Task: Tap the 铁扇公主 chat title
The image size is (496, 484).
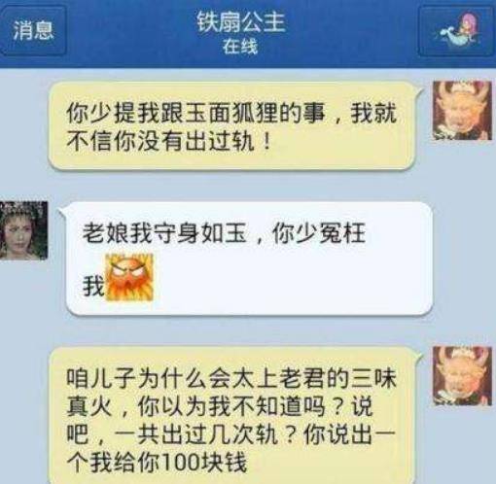Action: point(240,22)
